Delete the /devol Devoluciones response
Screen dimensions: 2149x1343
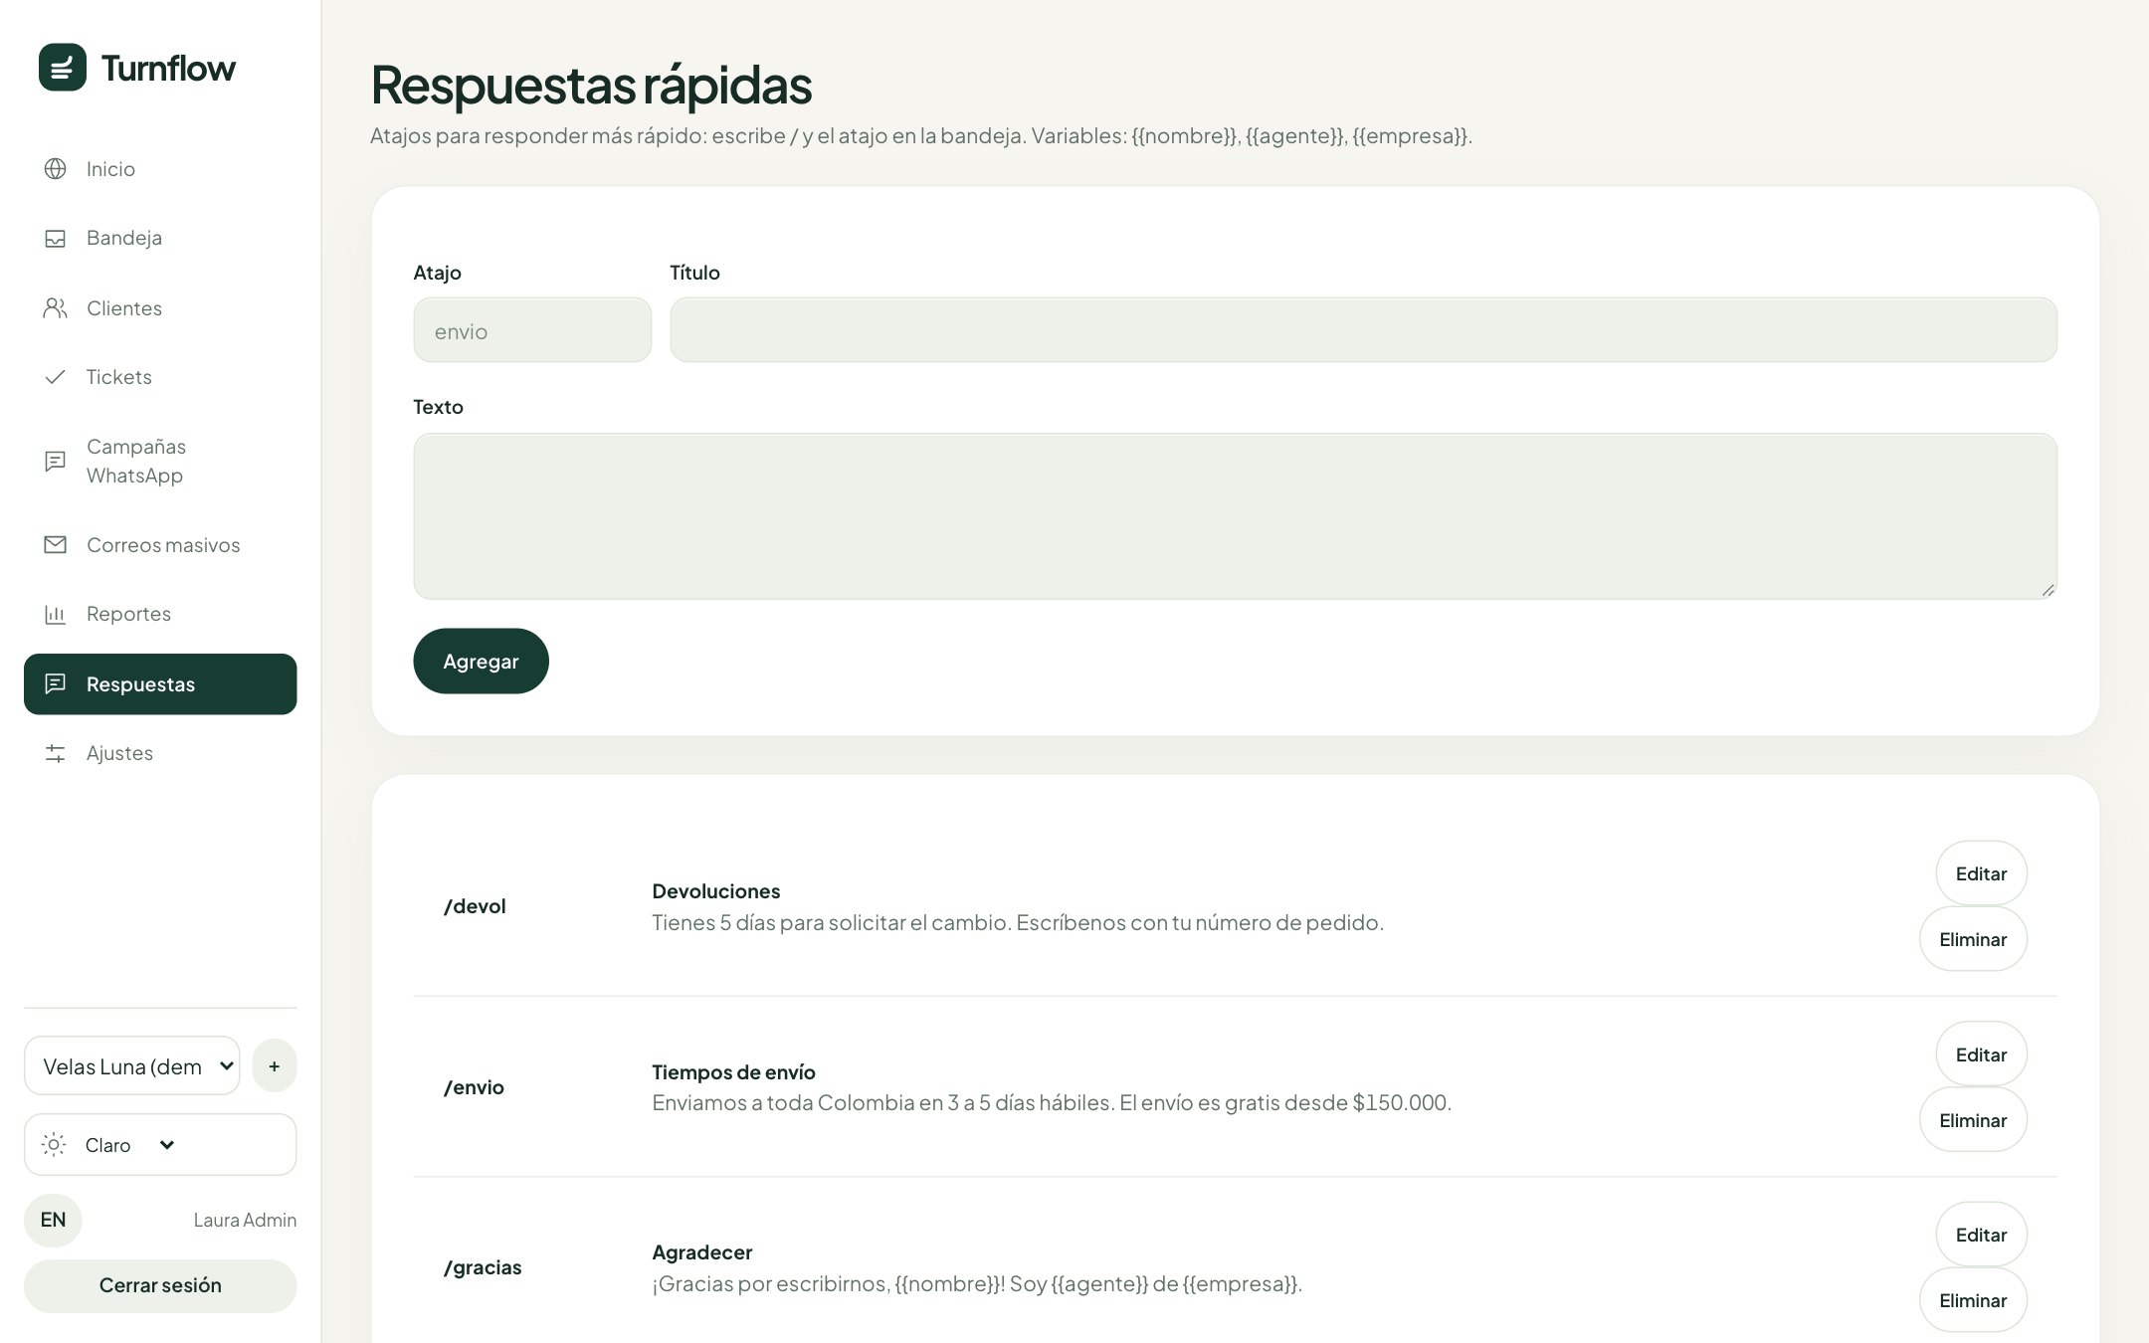click(x=1973, y=940)
